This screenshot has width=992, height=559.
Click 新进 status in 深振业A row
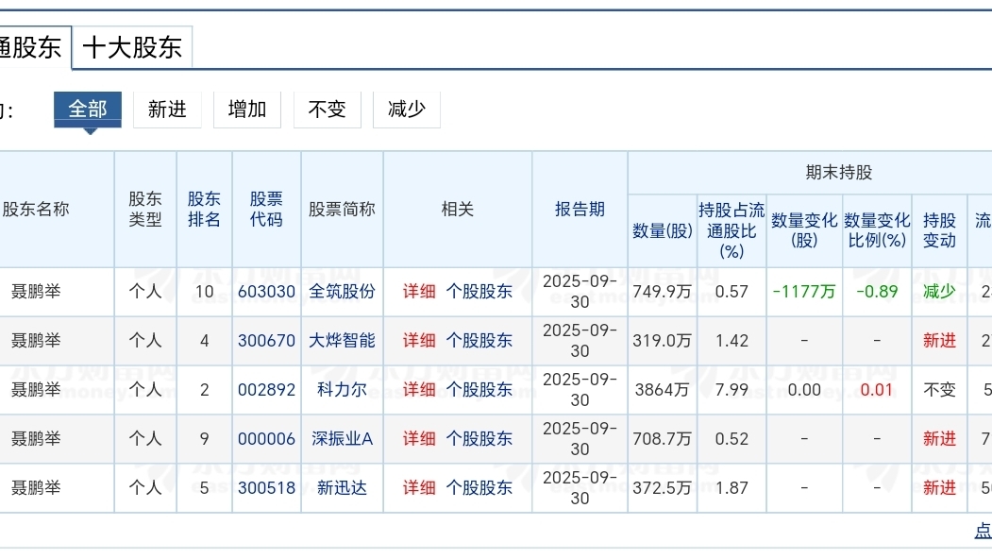939,439
